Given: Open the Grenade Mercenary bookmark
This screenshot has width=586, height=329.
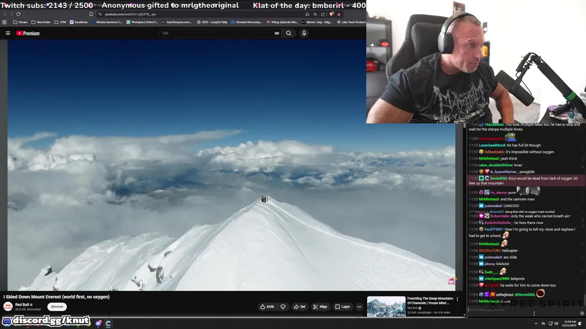Looking at the screenshot, I should click(247, 22).
